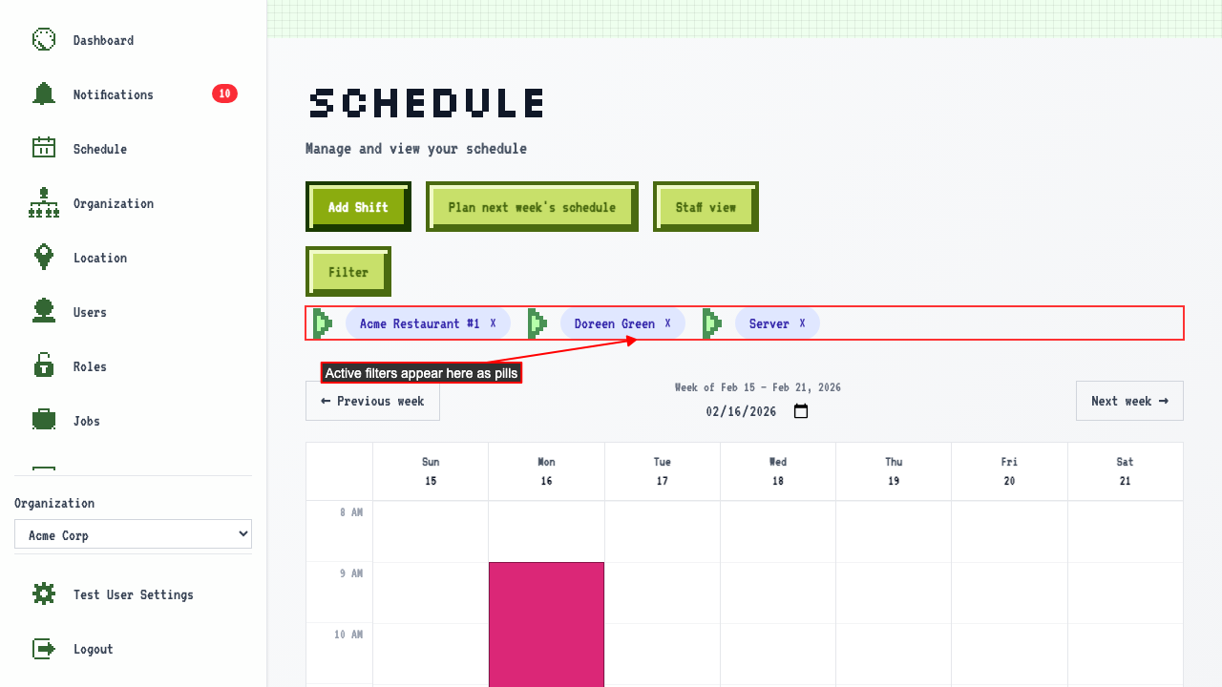Viewport: 1222px width, 687px height.
Task: Click the pink shift block on Monday
Action: [546, 624]
